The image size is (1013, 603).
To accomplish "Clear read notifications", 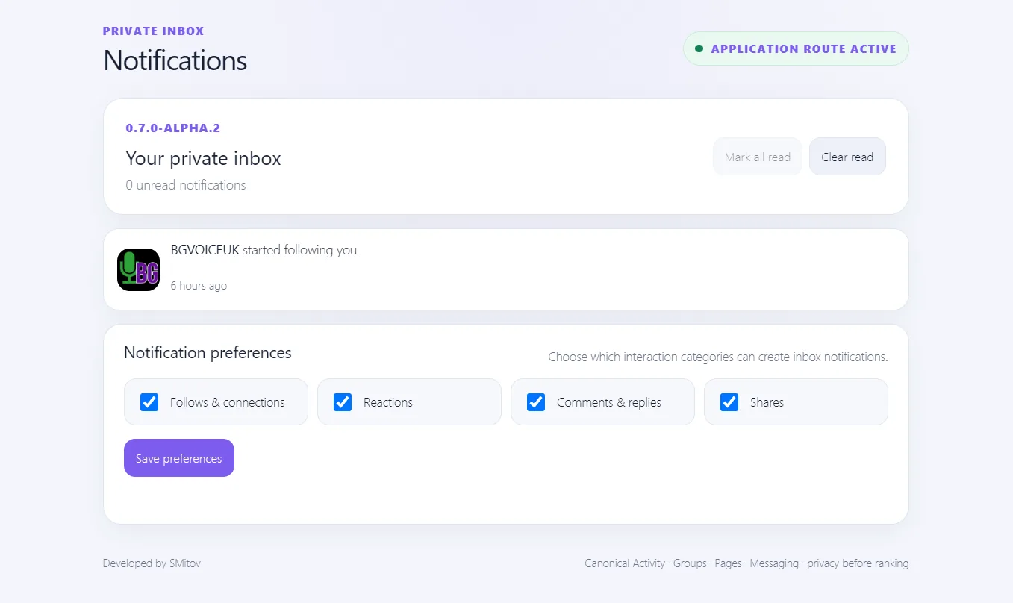I will point(847,157).
